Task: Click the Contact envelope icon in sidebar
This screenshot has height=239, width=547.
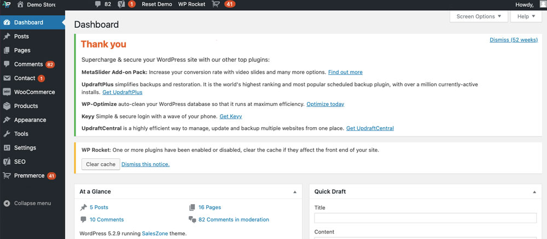Action: tap(7, 78)
